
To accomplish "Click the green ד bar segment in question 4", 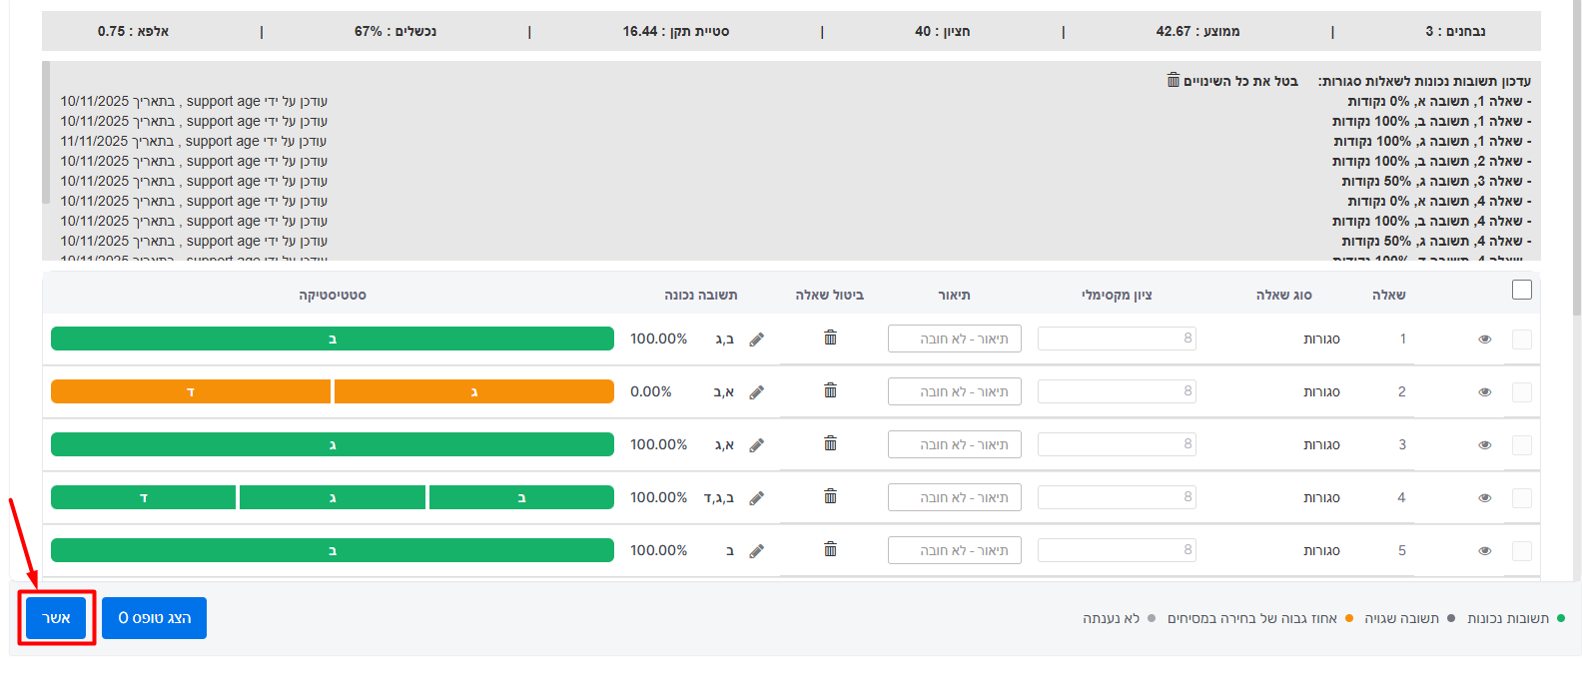I will pyautogui.click(x=144, y=497).
